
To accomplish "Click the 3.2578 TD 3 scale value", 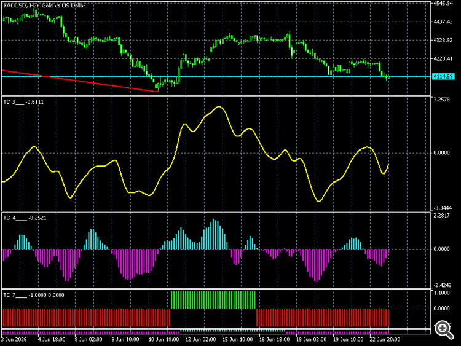I will click(441, 100).
